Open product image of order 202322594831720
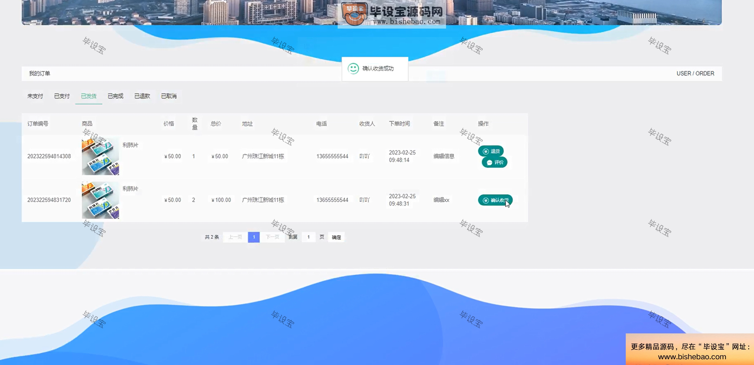The image size is (754, 365). coord(100,200)
